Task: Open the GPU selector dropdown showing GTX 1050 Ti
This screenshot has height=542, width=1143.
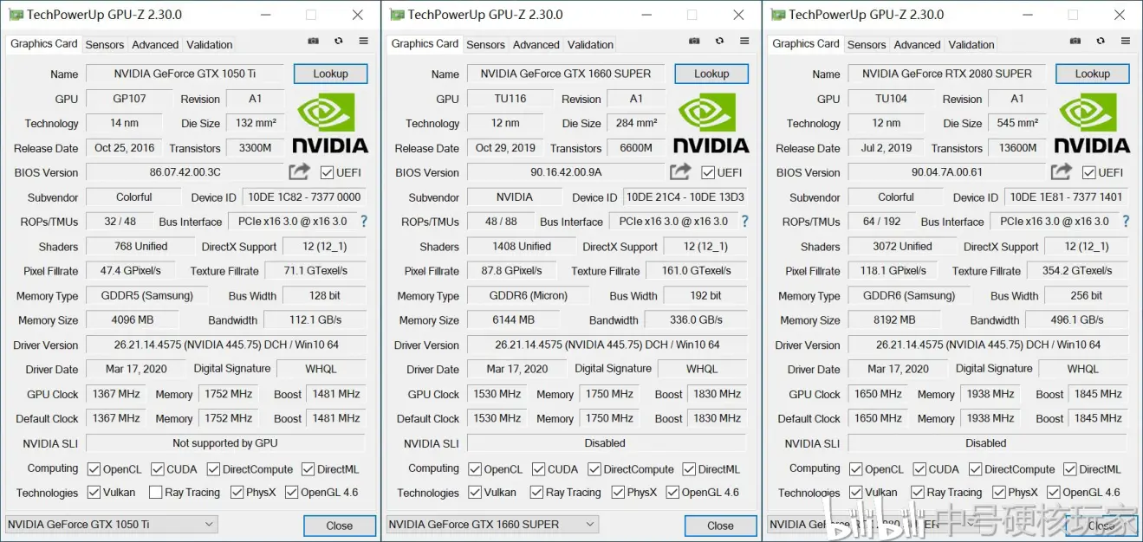Action: pyautogui.click(x=112, y=524)
